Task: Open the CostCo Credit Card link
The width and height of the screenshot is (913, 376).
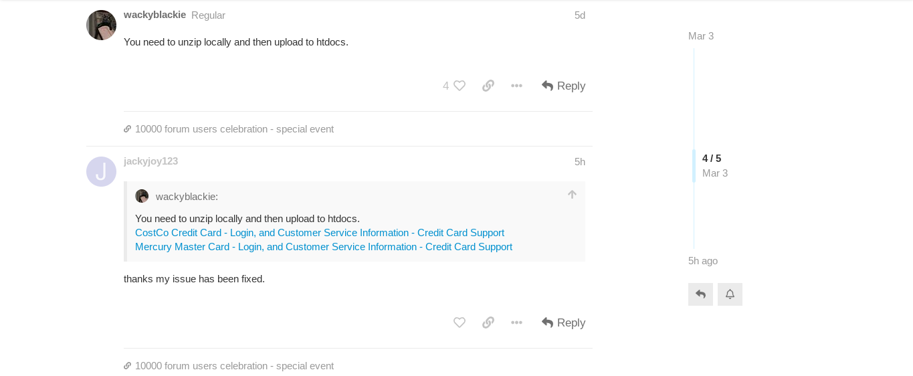Action: [320, 233]
